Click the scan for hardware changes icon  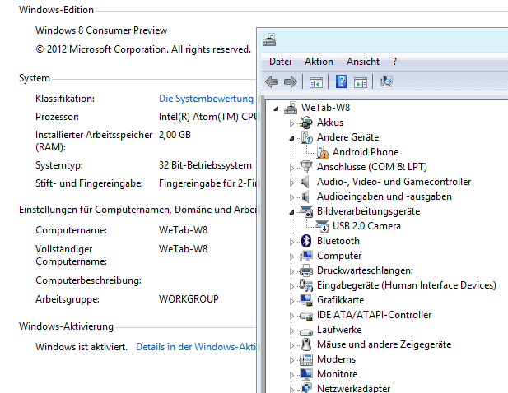pos(386,81)
